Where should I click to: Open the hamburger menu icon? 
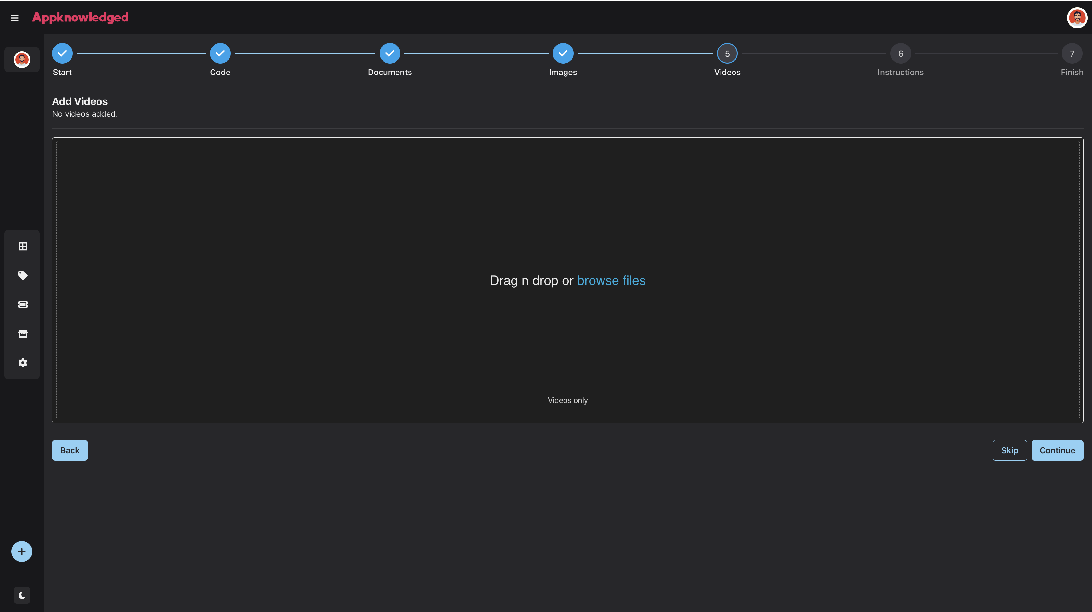click(x=14, y=18)
